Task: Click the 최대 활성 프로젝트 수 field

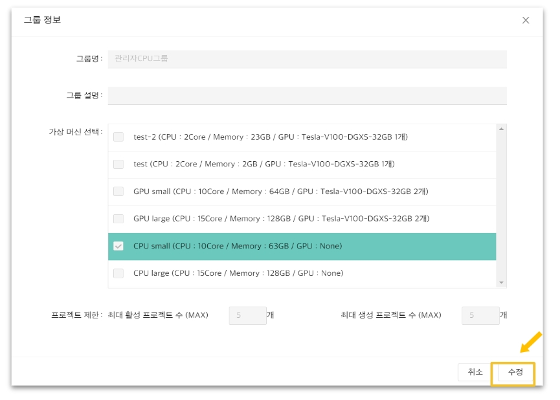Action: [x=247, y=315]
